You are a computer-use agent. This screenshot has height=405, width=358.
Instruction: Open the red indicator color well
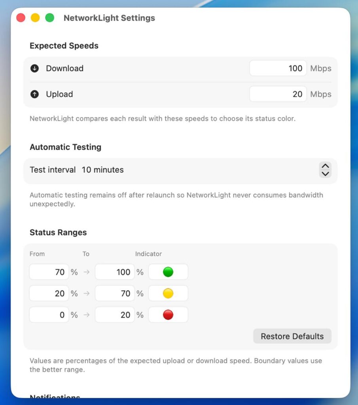(x=168, y=315)
